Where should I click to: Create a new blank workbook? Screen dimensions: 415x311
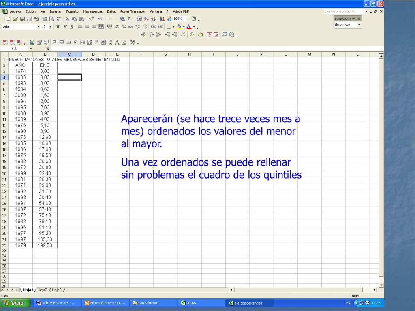click(x=9, y=19)
